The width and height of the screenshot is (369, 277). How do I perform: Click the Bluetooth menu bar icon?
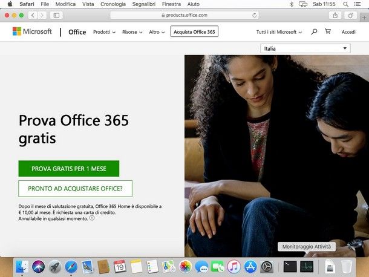(292, 4)
